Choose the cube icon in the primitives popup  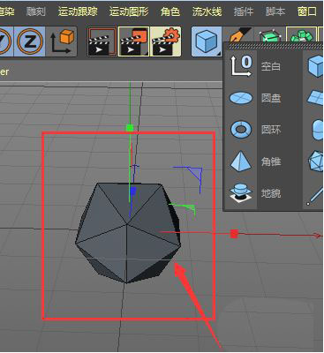(x=315, y=66)
